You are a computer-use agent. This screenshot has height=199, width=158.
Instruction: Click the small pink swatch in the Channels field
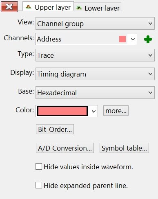(122, 39)
